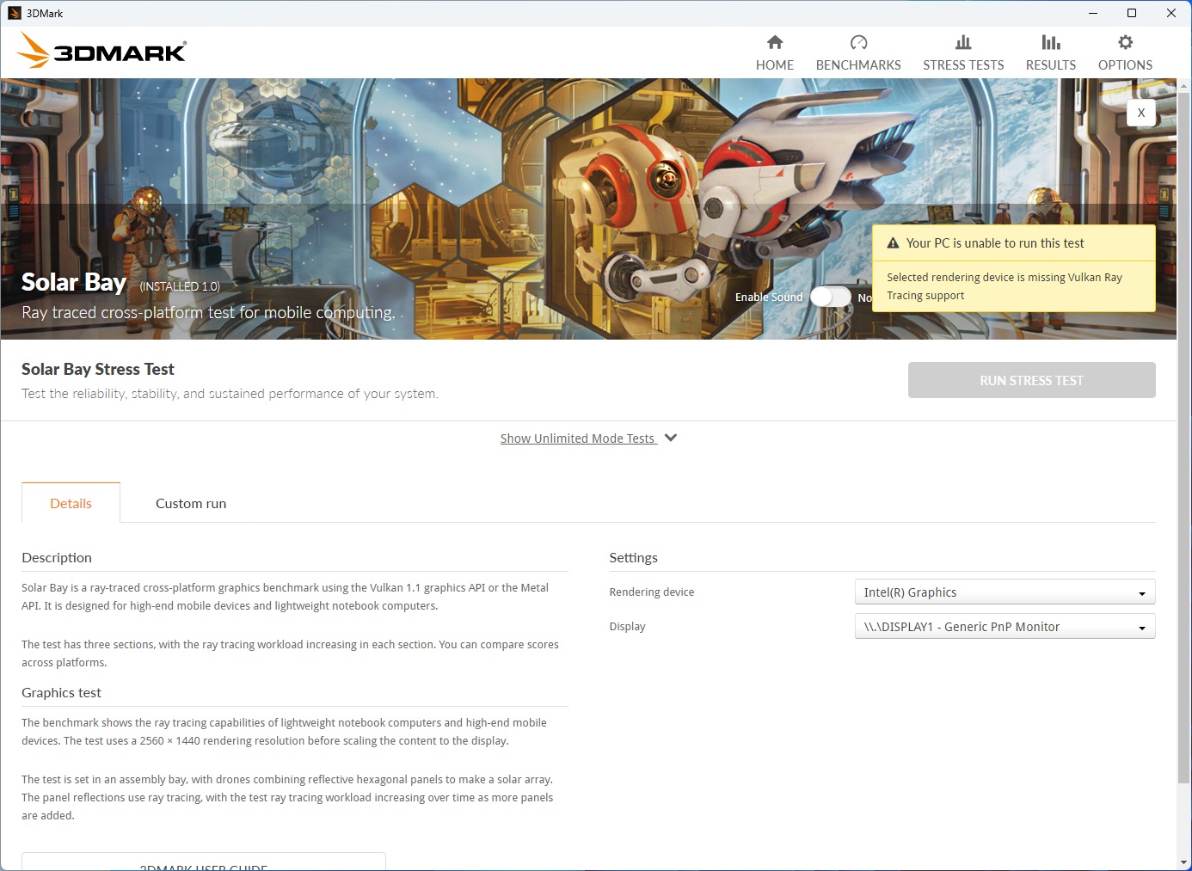Click the '(INSTALLED 1.0)' label
Image resolution: width=1192 pixels, height=871 pixels.
click(180, 286)
